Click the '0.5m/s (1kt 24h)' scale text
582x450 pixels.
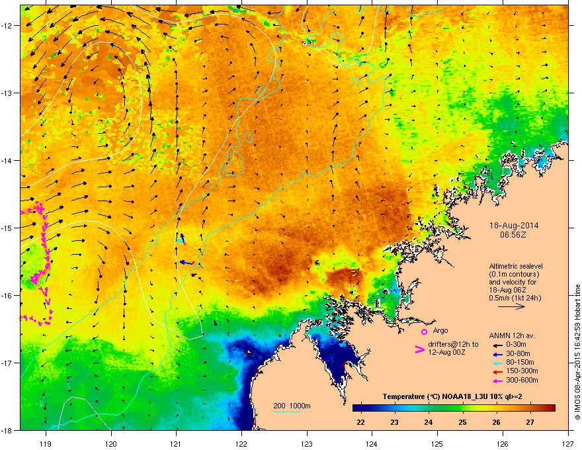[515, 298]
